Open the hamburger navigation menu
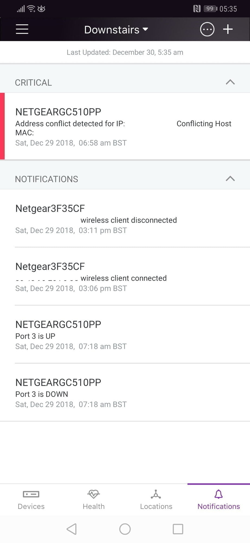The height and width of the screenshot is (543, 250). (x=22, y=29)
